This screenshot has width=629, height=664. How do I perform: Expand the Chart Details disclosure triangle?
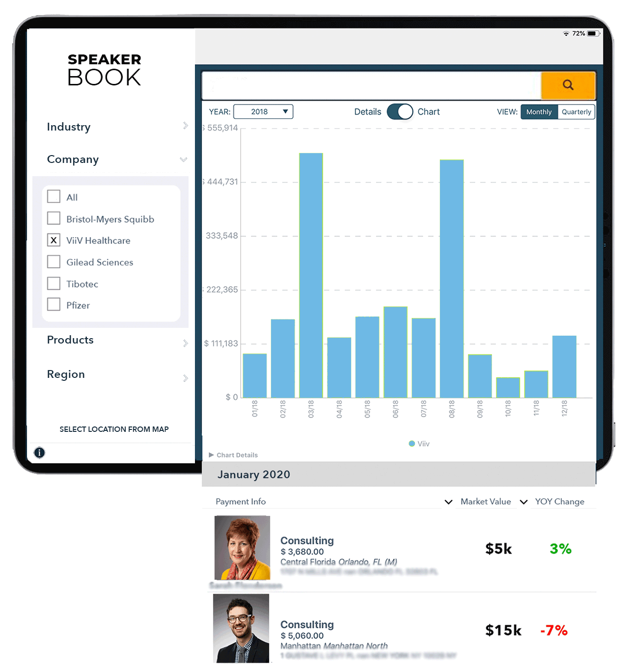coord(211,455)
